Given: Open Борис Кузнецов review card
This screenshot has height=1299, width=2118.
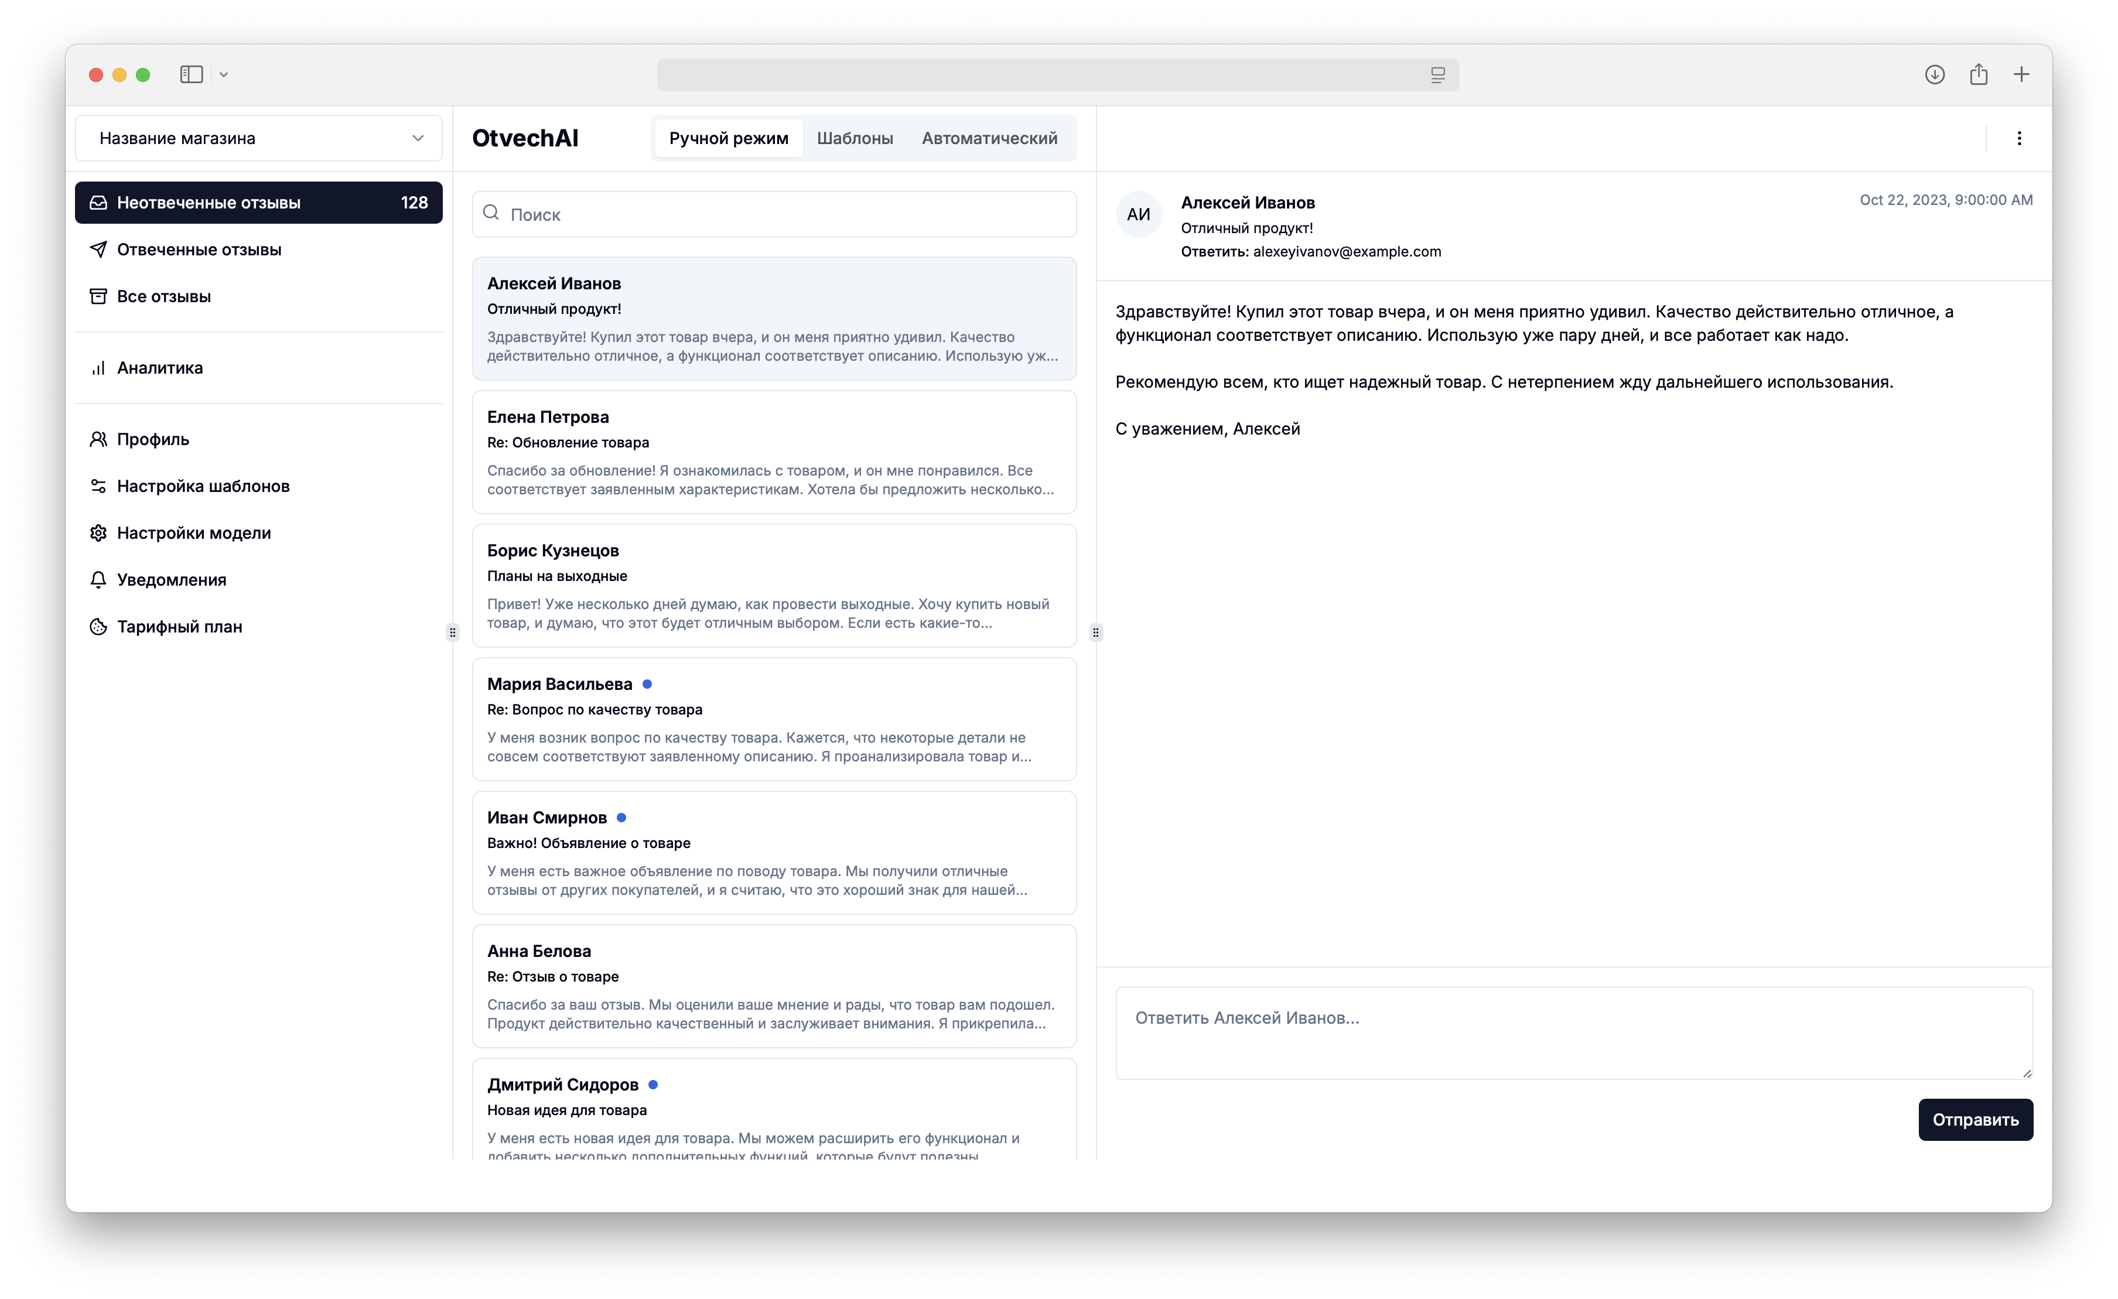Looking at the screenshot, I should [774, 586].
